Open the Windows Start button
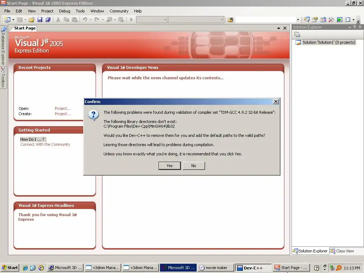Viewport: 364px width, 273px height. (x=10, y=268)
